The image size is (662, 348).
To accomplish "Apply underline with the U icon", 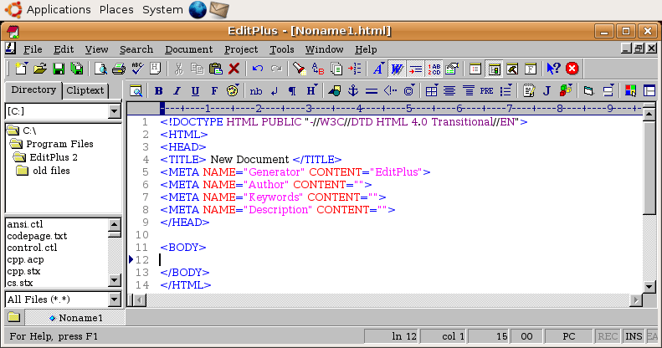I will pyautogui.click(x=195, y=90).
